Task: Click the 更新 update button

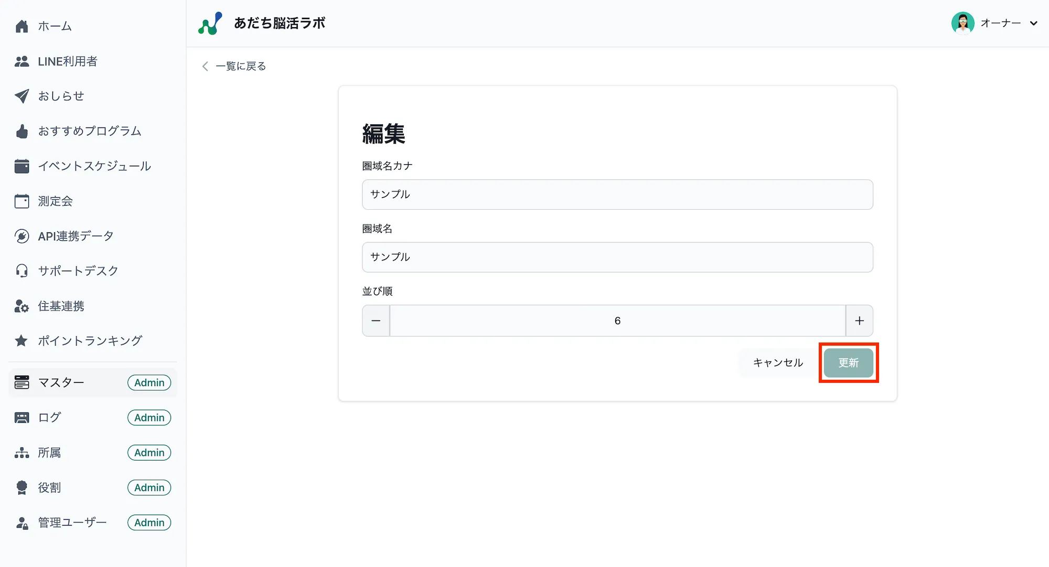Action: click(848, 362)
